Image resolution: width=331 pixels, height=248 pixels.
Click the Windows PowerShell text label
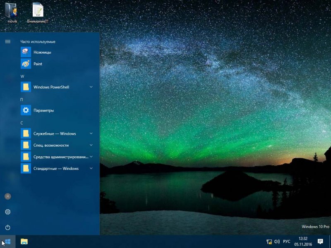point(51,87)
